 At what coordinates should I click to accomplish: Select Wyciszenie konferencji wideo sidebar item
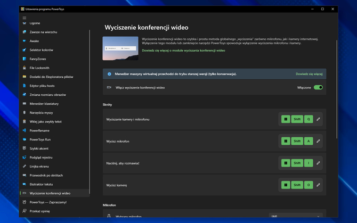tap(55, 193)
